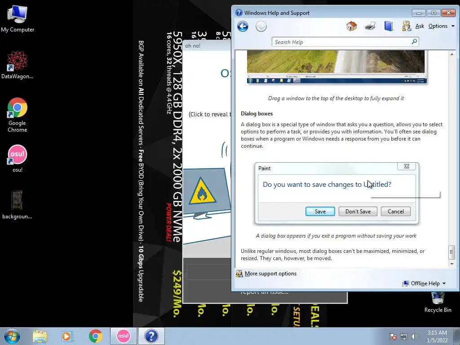Minimize the Windows Help and Support window
The image size is (460, 345).
pyautogui.click(x=419, y=13)
